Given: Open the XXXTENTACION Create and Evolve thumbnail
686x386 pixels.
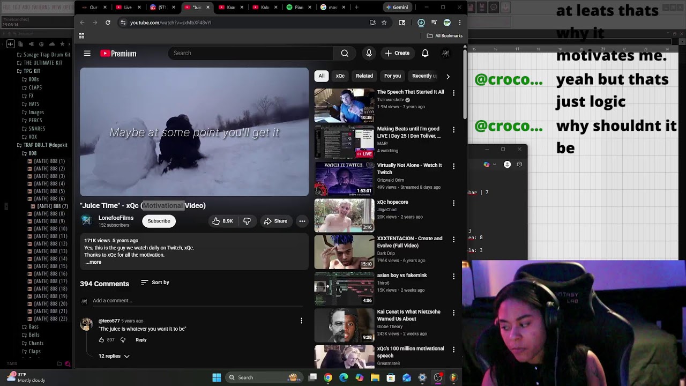Looking at the screenshot, I should [x=344, y=252].
